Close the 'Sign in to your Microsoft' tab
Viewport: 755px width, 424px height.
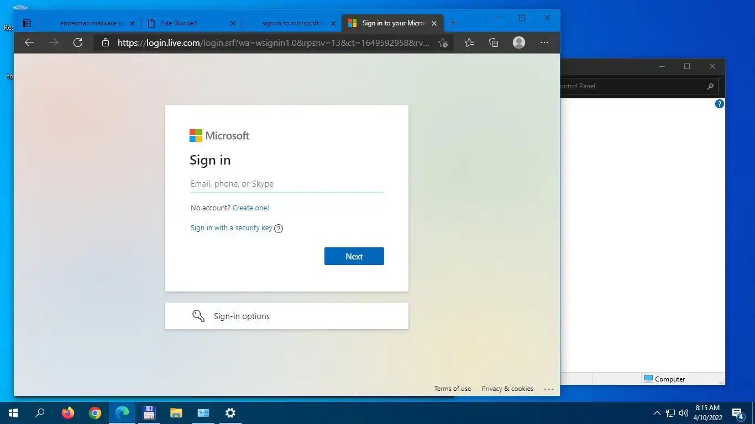click(x=434, y=24)
